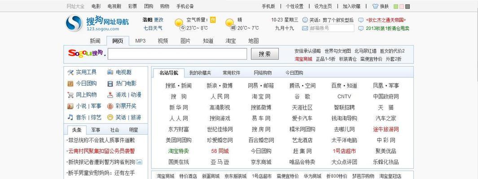Open the 淘宝特卖 green link
Image resolution: width=478 pixels, height=179 pixels.
178,151
